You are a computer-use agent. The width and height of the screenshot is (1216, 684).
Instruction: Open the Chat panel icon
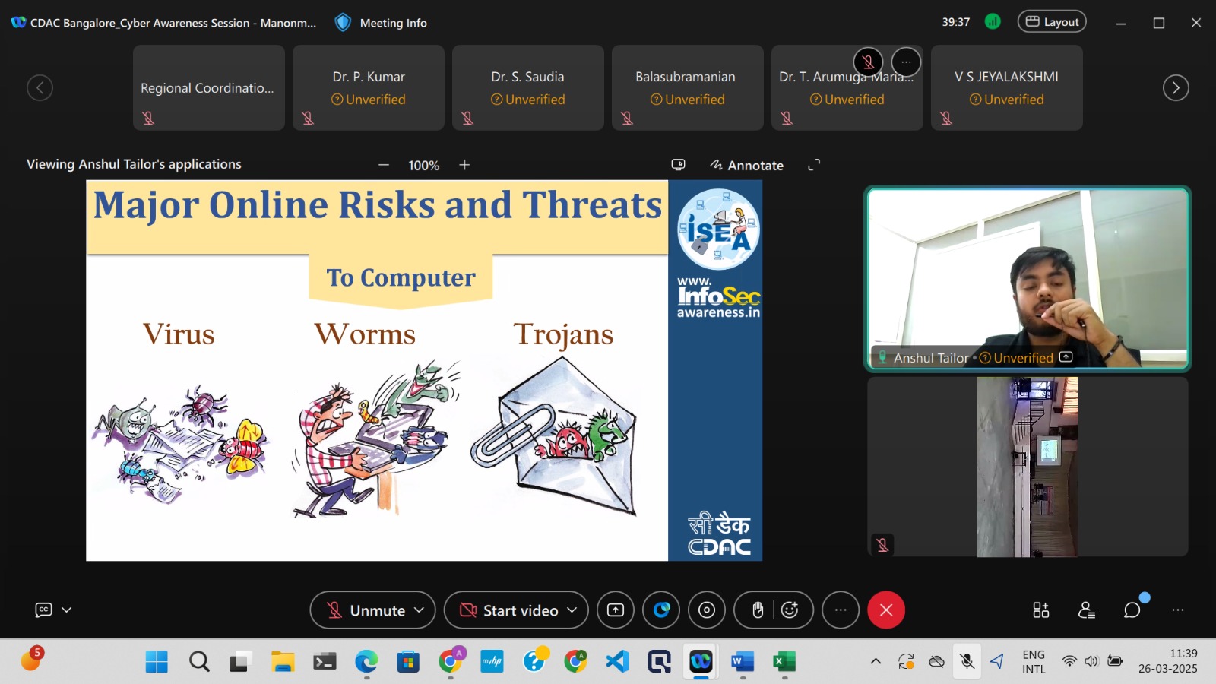tap(1132, 610)
